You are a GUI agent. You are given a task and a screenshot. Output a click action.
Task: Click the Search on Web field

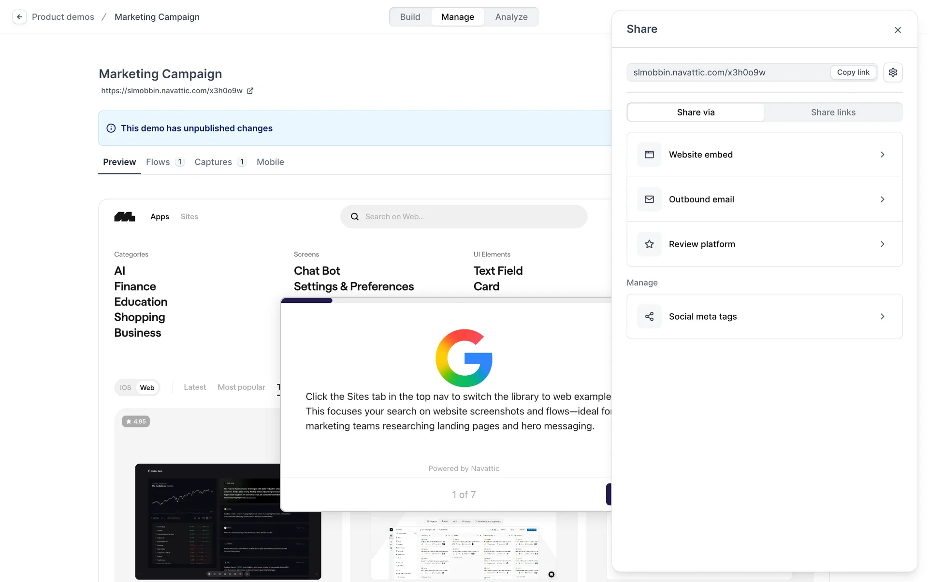464,217
